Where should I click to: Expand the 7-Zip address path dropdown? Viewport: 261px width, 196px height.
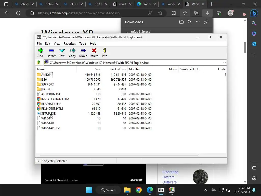224,63
